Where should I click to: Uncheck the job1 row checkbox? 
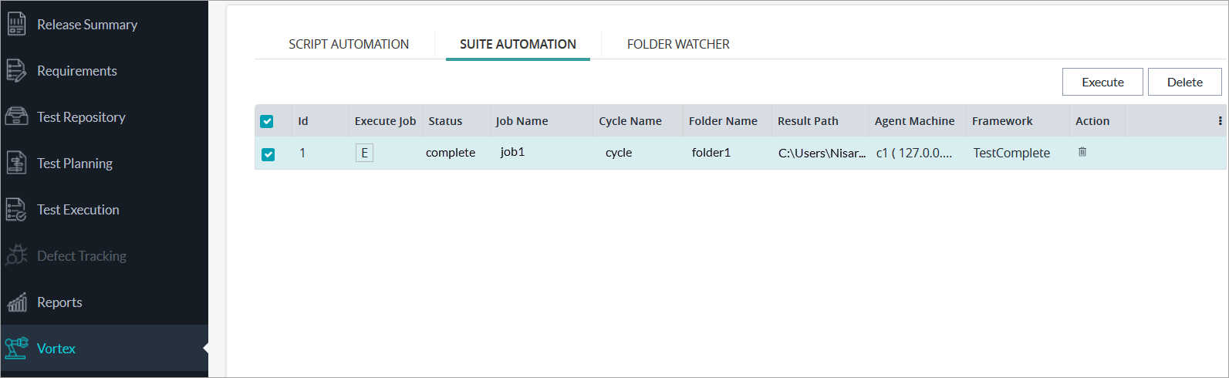coord(268,154)
